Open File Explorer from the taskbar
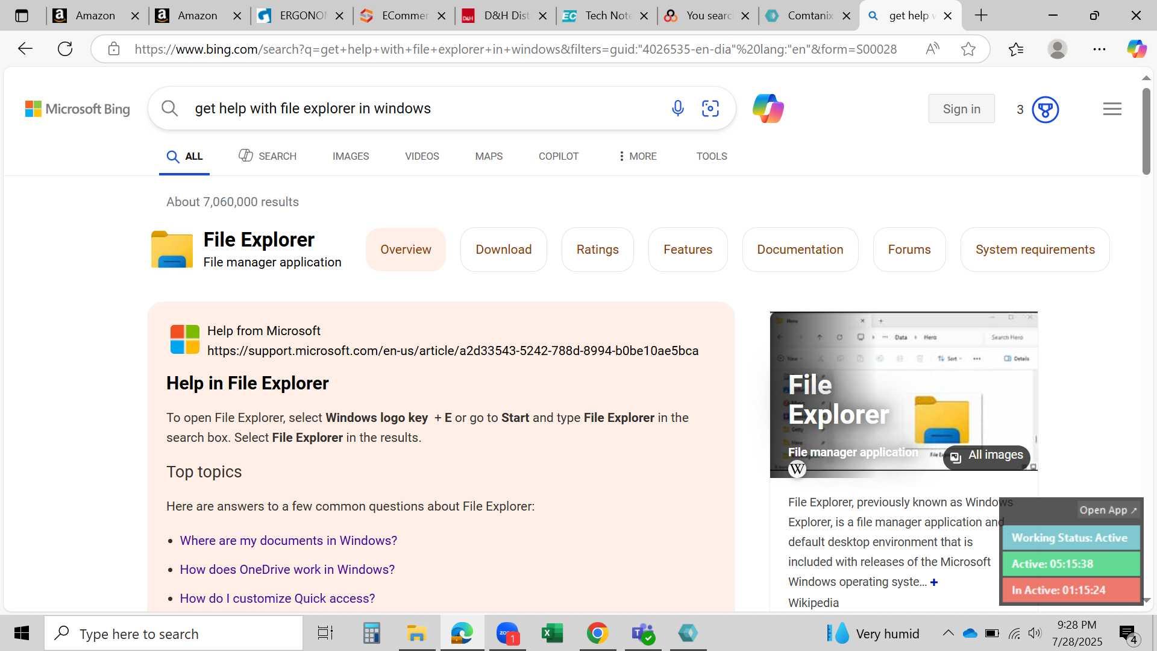The image size is (1157, 651). (x=416, y=634)
